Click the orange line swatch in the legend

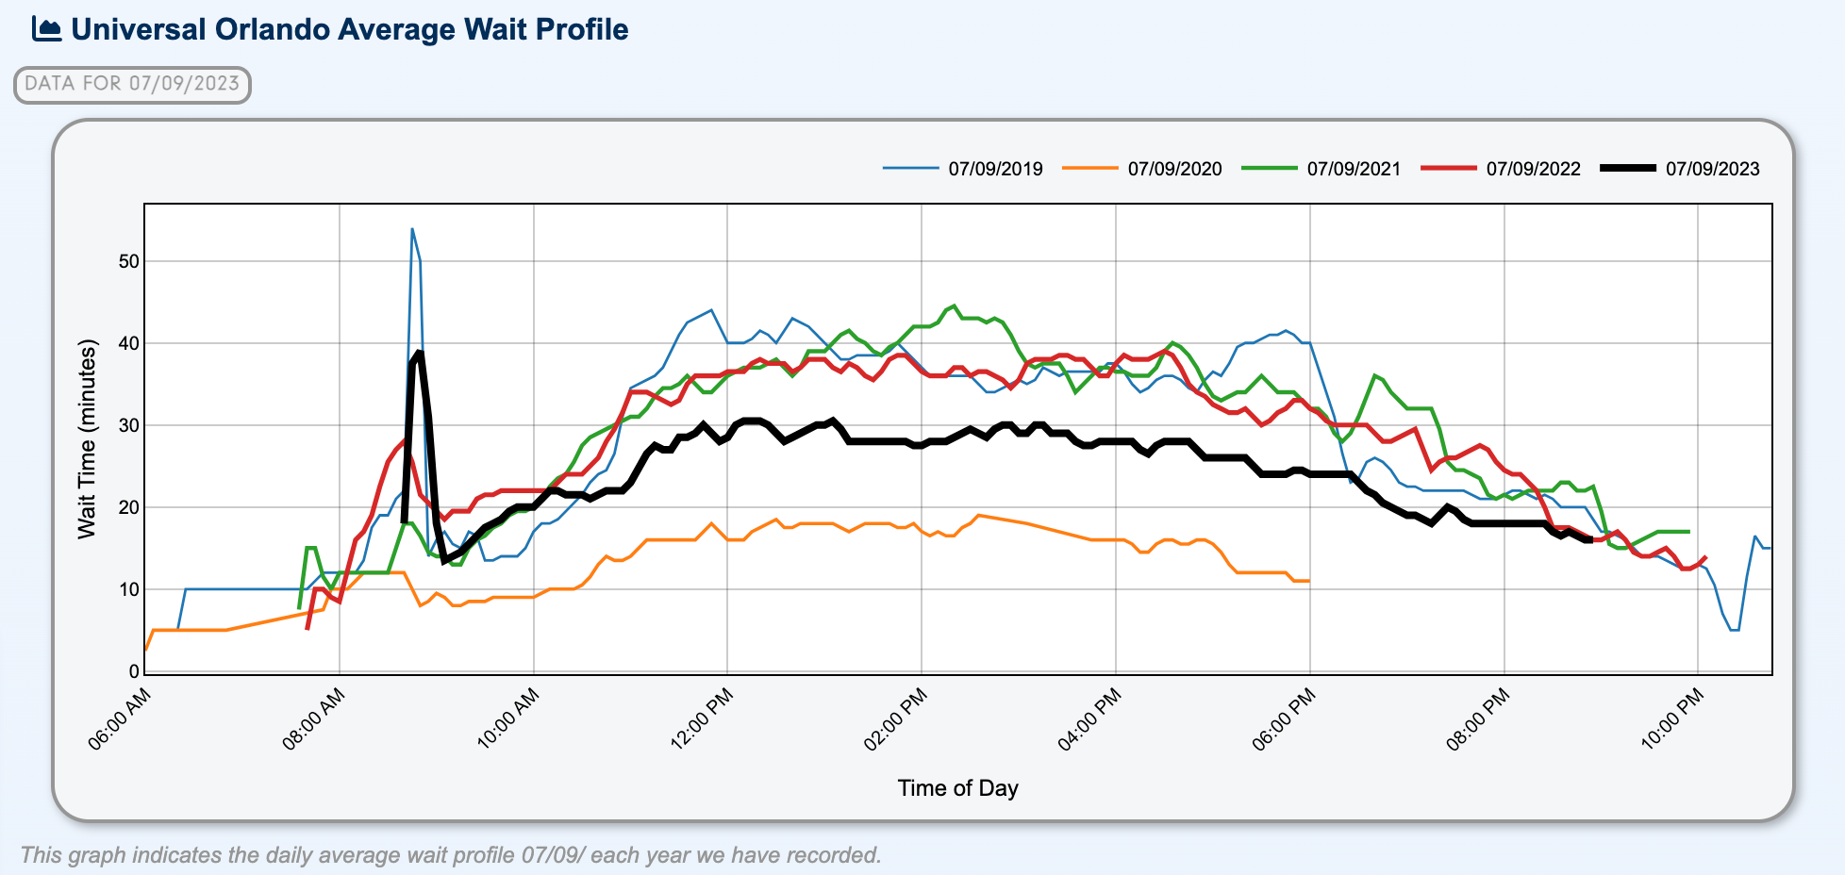1089,169
